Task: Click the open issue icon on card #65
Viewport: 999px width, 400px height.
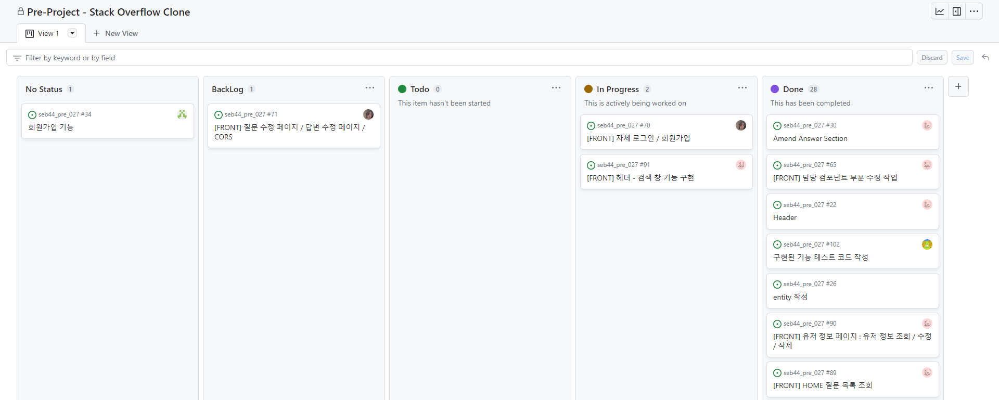Action: (x=777, y=165)
